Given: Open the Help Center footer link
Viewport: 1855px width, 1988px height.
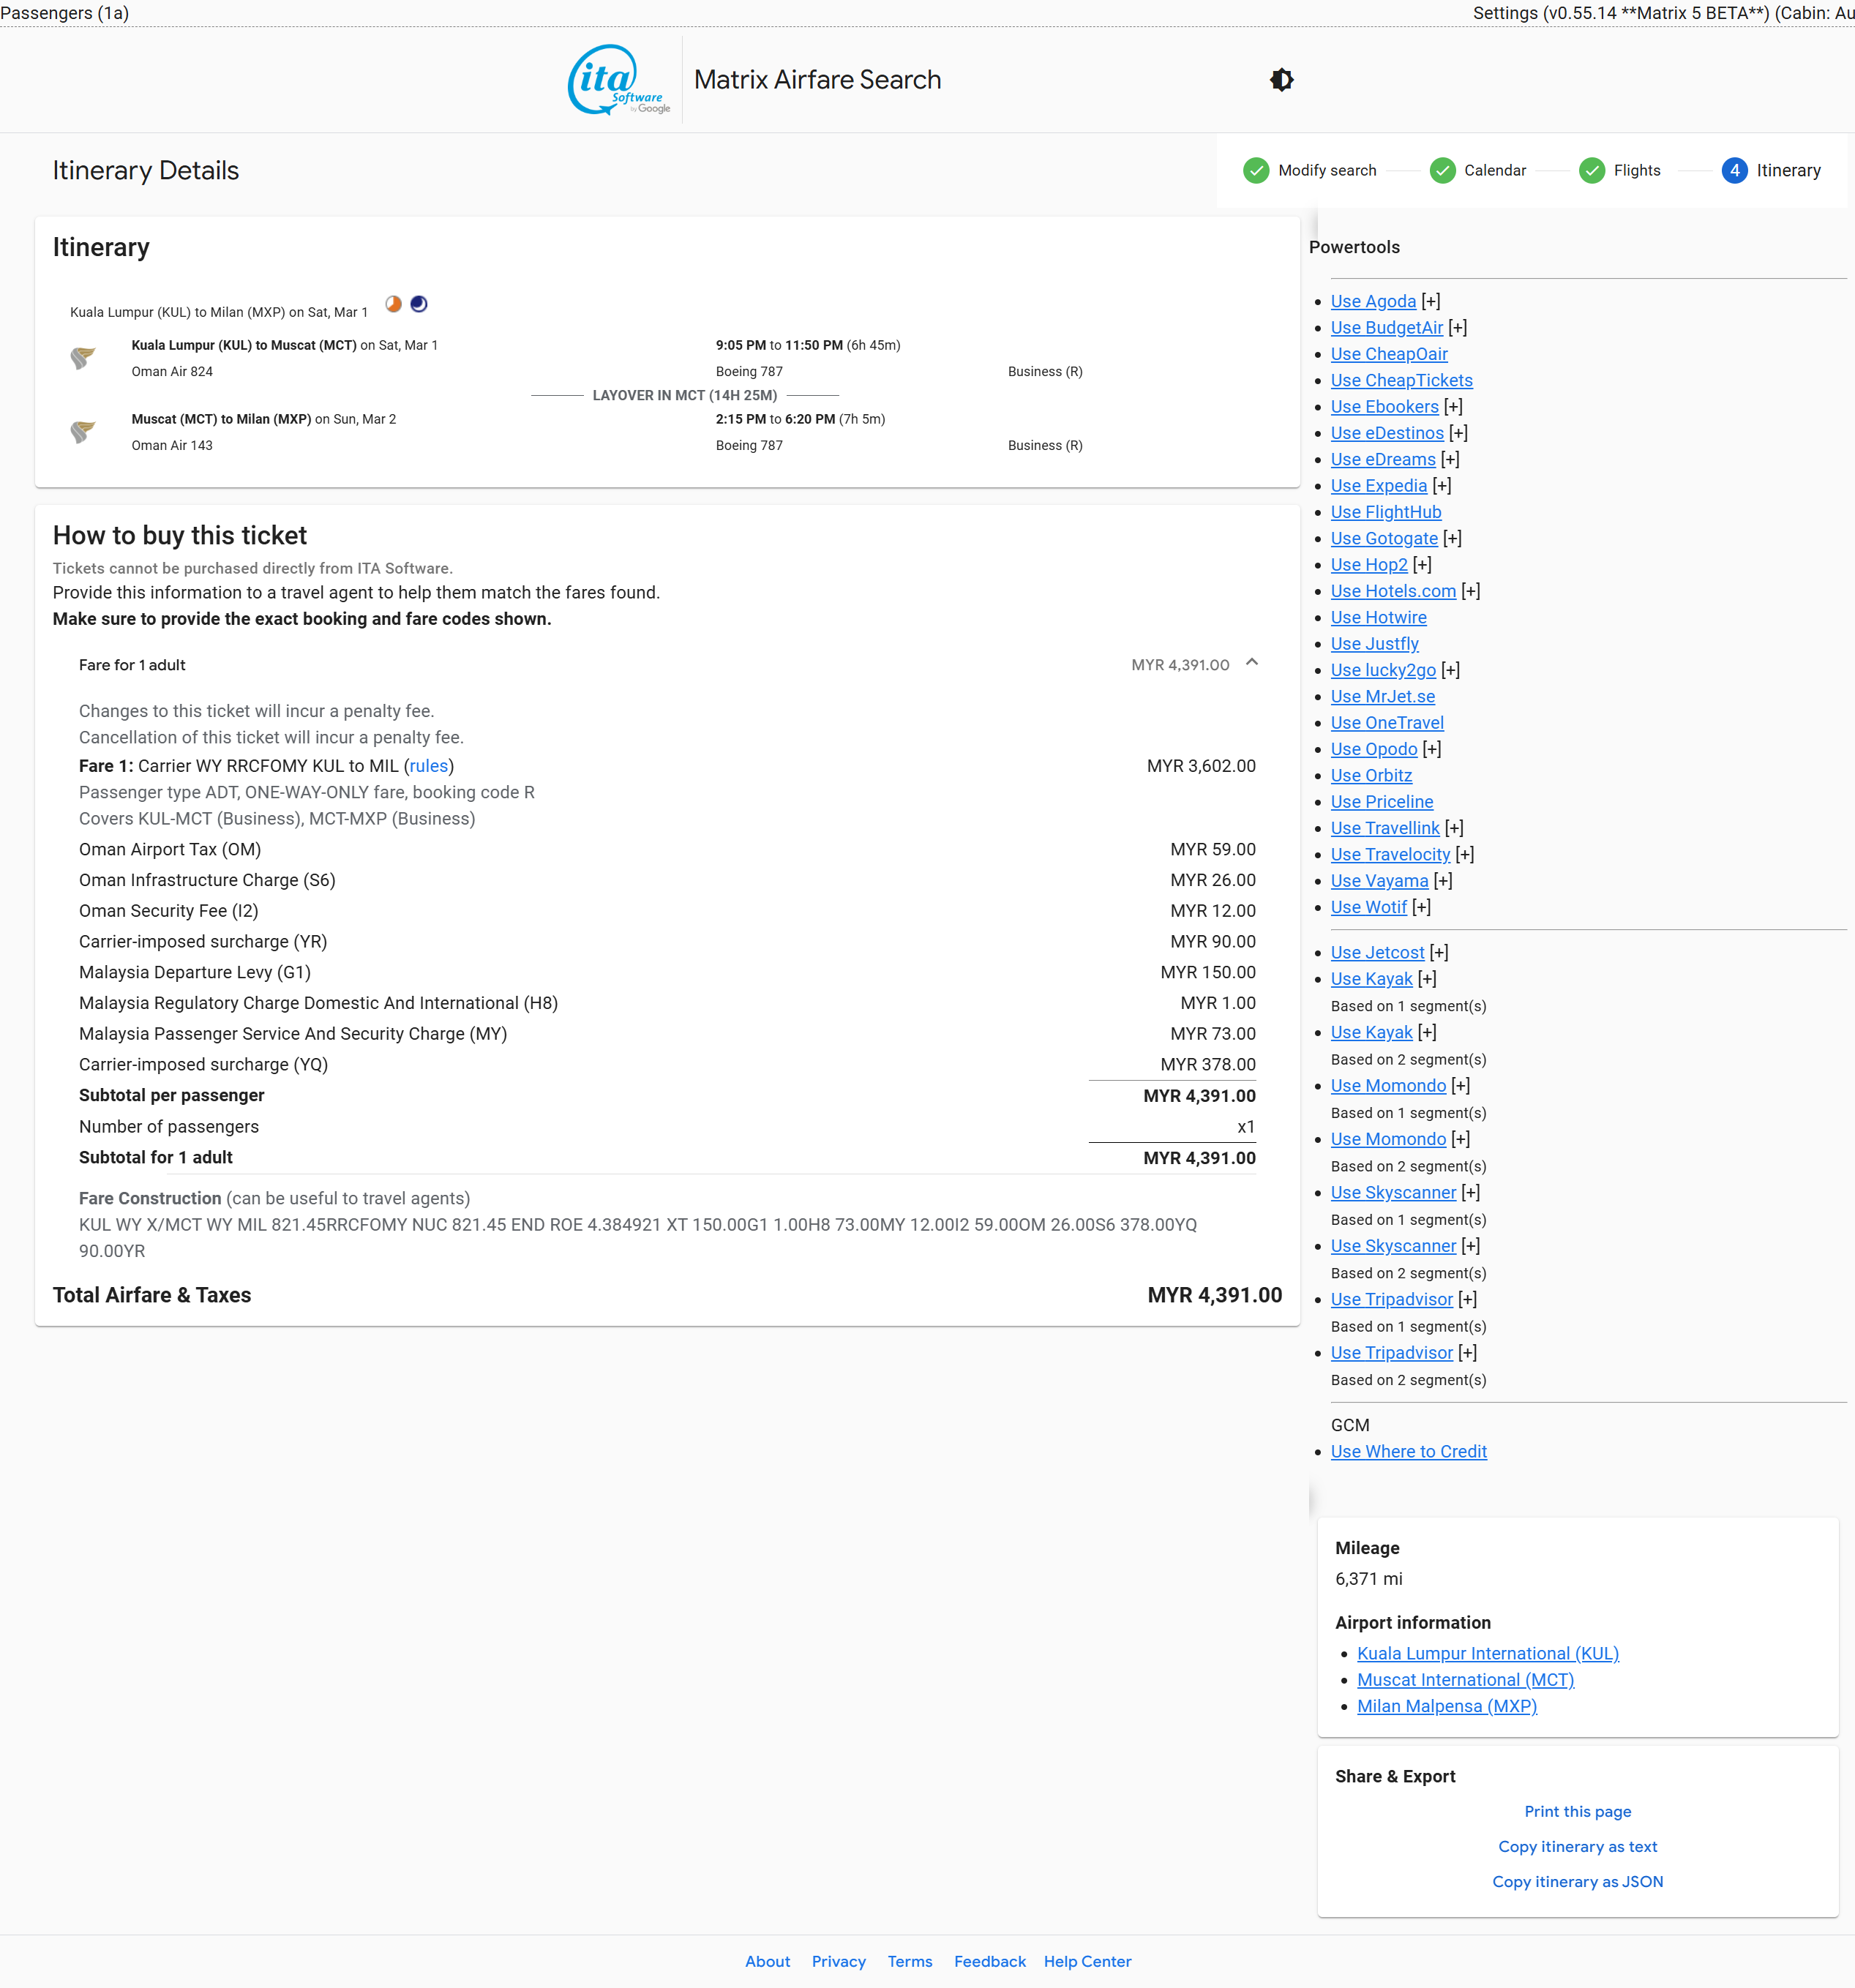Looking at the screenshot, I should [x=1087, y=1962].
